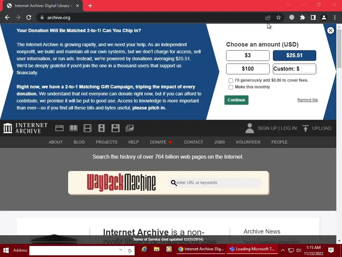Open the Windows Start button
Image resolution: width=342 pixels, height=257 pixels.
tap(6, 250)
